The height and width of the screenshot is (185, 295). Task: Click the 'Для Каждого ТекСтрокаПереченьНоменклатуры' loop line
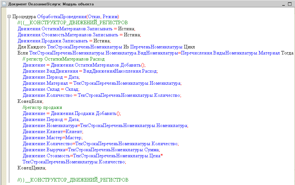(106, 47)
